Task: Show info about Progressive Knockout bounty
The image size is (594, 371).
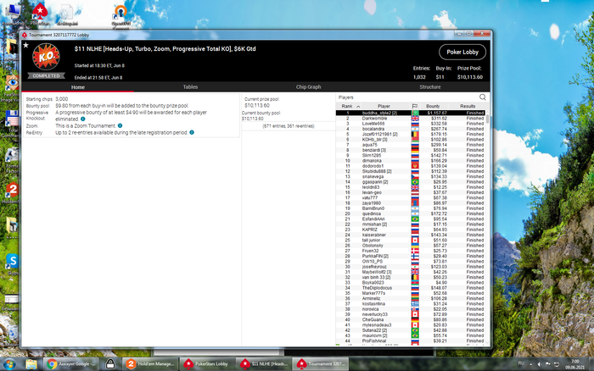Action: click(83, 119)
